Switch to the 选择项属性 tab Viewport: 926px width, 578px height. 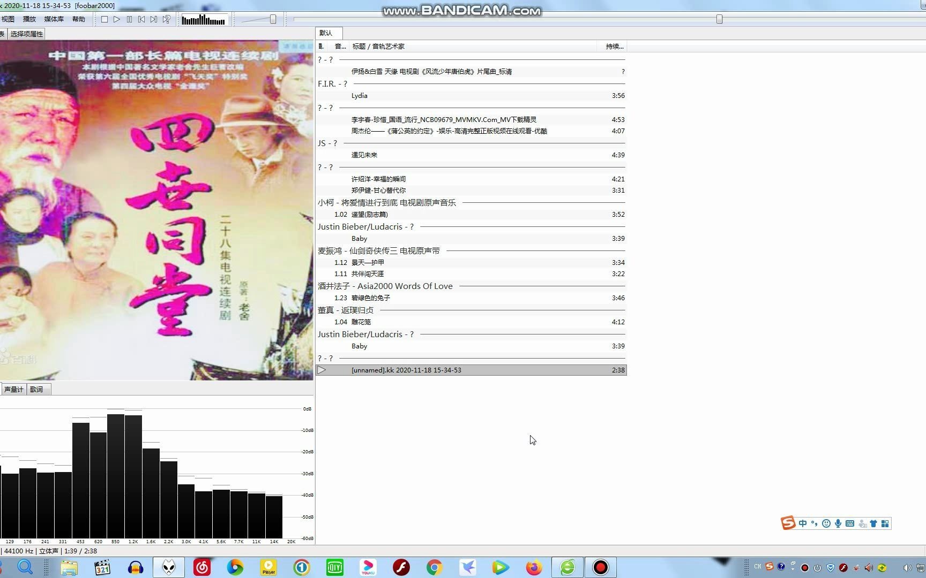pyautogui.click(x=26, y=34)
